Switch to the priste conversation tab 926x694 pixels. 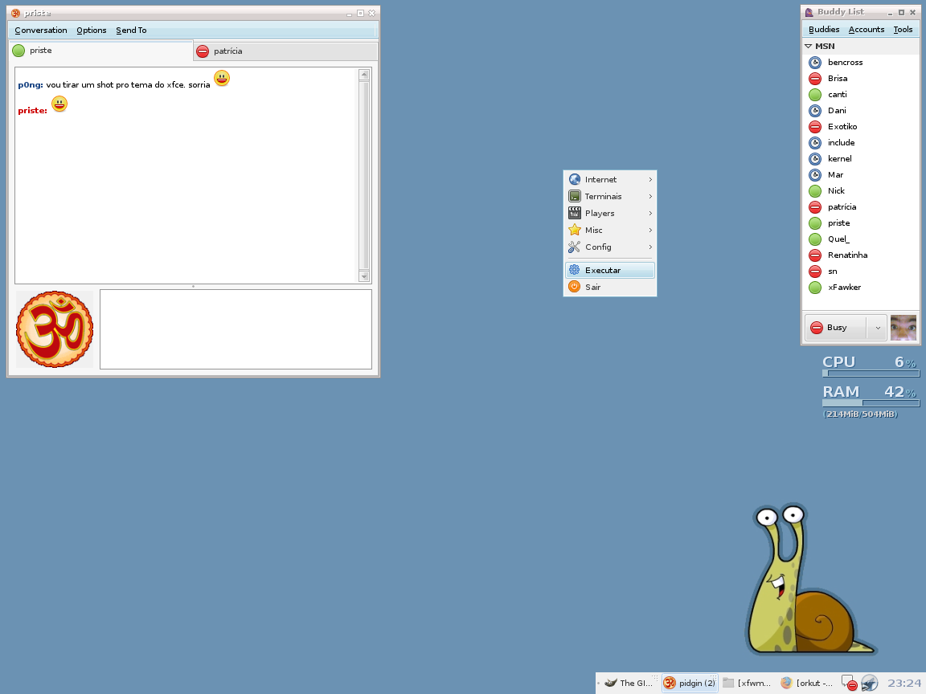pyautogui.click(x=101, y=51)
